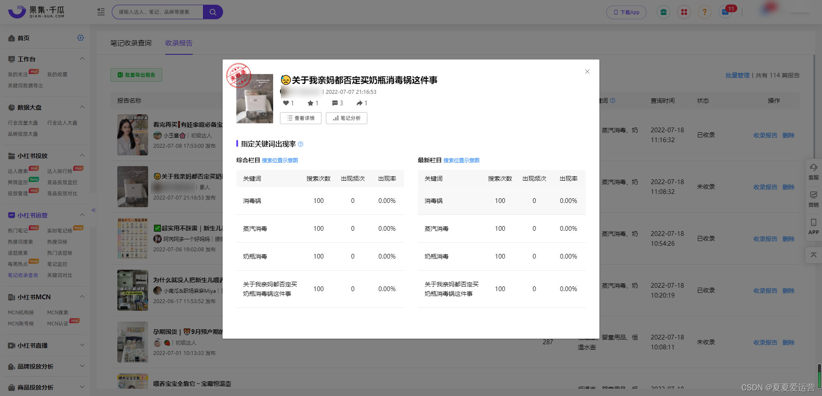Collapse the 小红书投放 section
Viewport: 822px width, 396px height.
[82, 155]
